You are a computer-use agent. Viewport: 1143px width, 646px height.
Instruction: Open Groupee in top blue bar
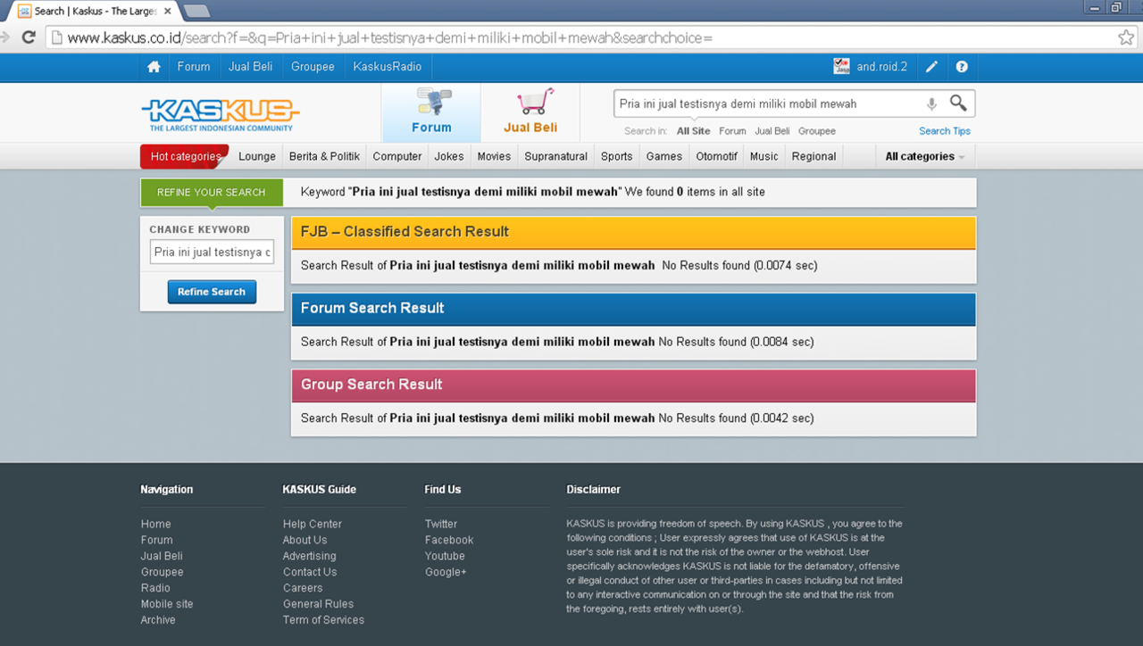313,67
